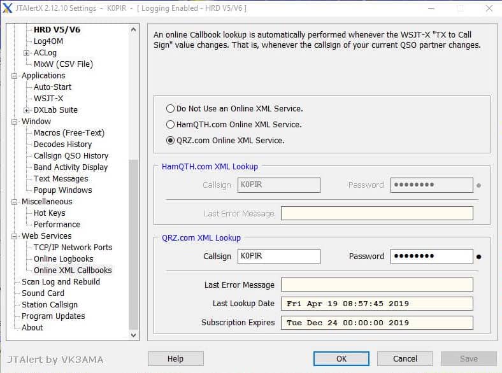Expand the ACLog tree node
This screenshot has width=502, height=373.
pos(27,53)
